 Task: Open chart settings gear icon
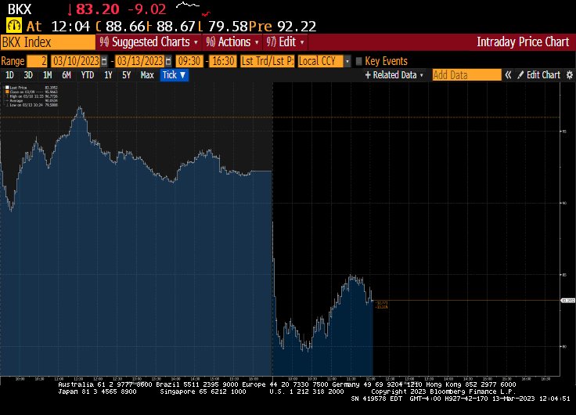click(x=568, y=75)
